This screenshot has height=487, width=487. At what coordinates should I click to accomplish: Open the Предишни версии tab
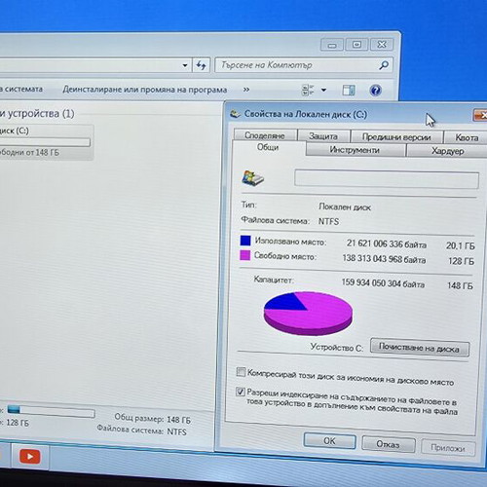tap(396, 137)
